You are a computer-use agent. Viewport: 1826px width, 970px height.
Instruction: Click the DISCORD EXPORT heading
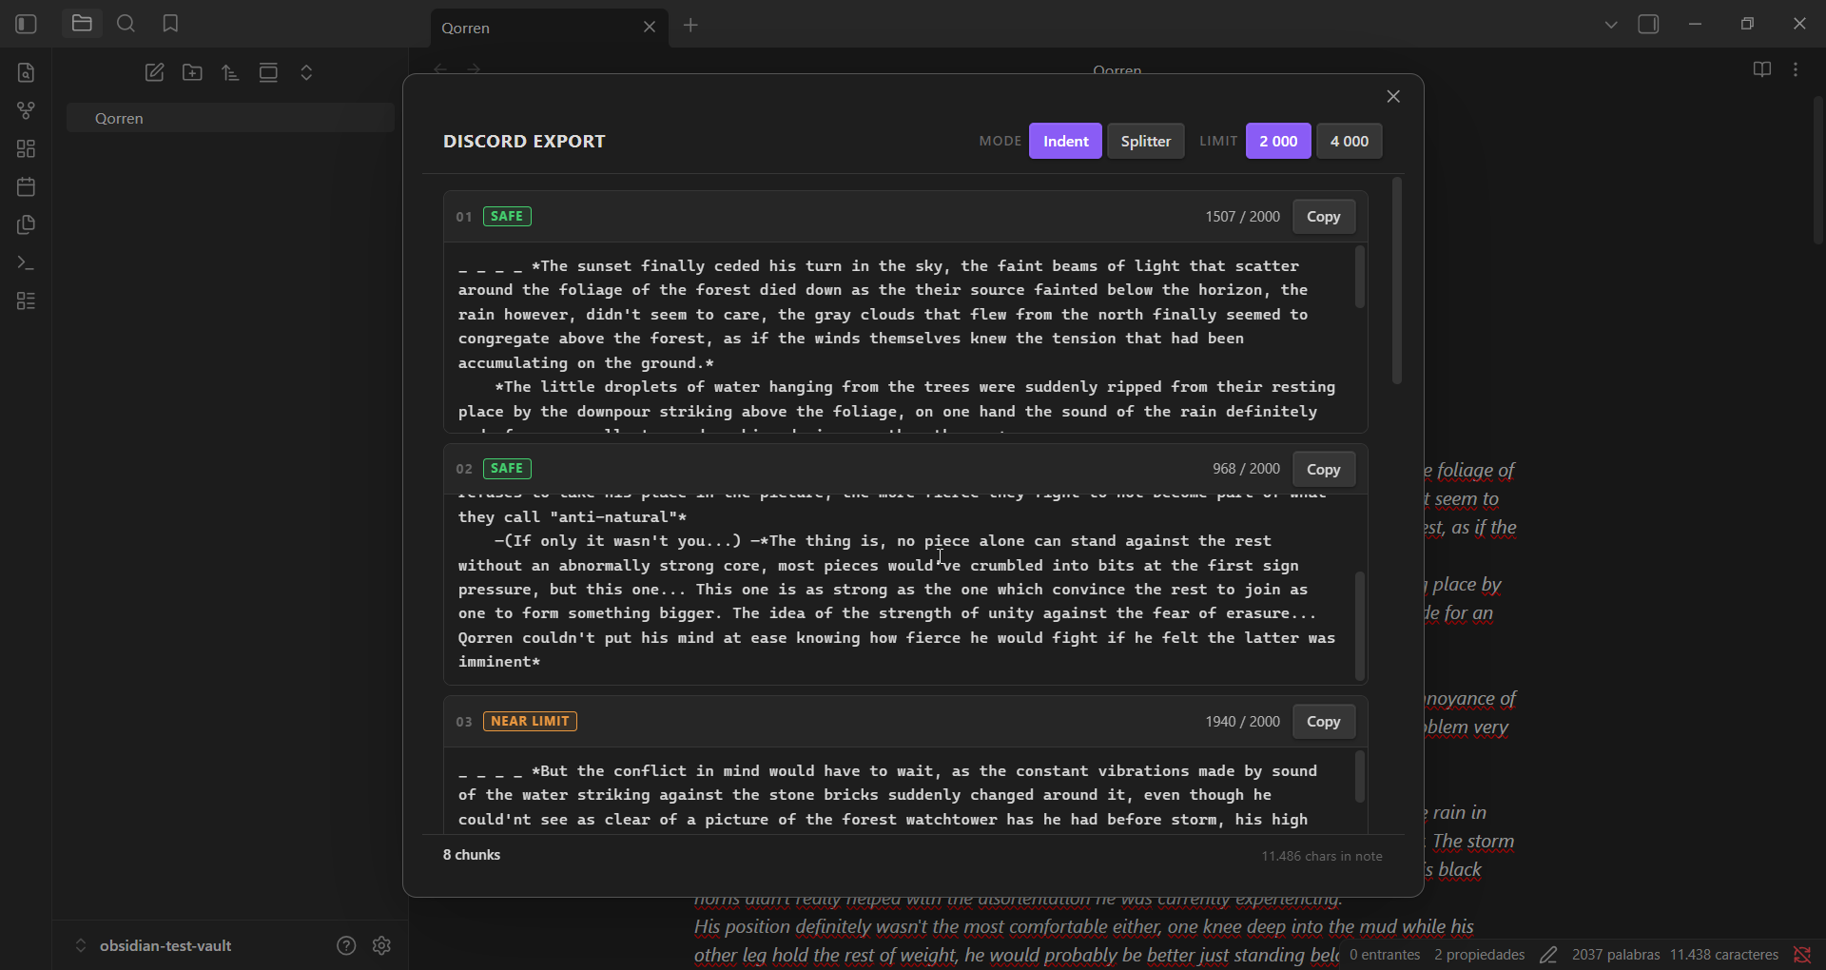pyautogui.click(x=524, y=141)
